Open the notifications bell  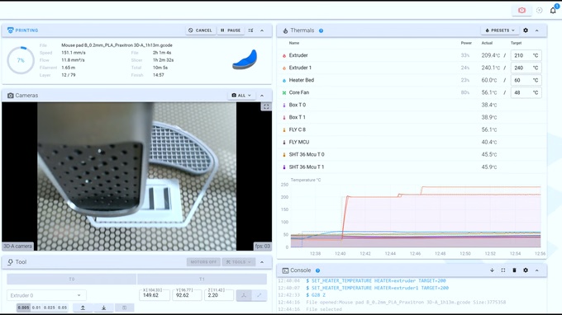pos(553,11)
